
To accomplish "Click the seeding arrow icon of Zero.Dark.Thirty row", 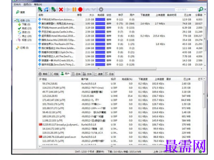I will 40,64.
